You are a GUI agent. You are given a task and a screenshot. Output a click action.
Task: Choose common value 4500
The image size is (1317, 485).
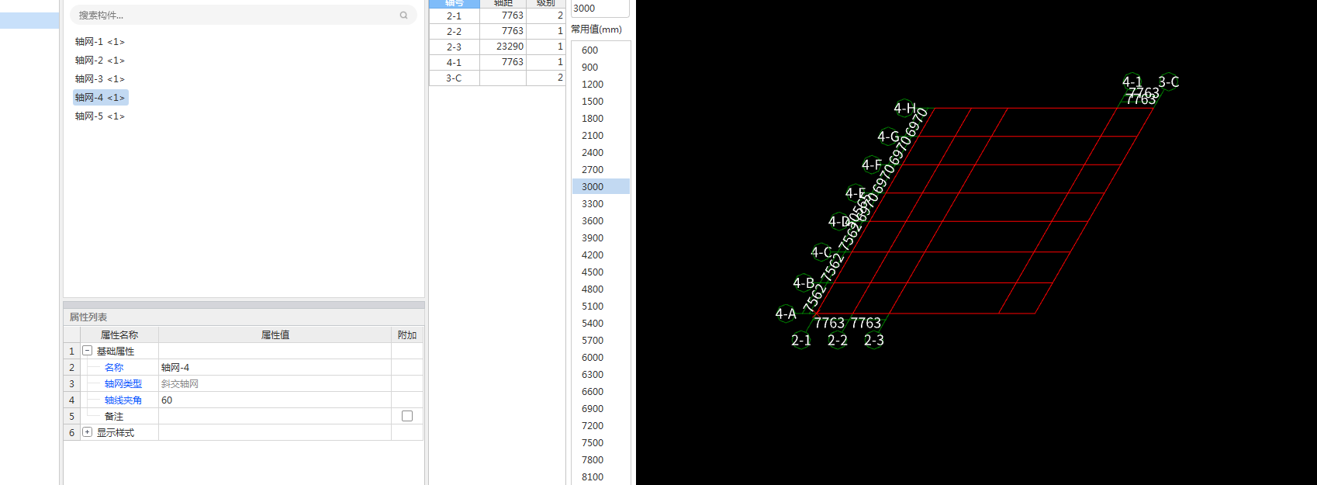600,272
